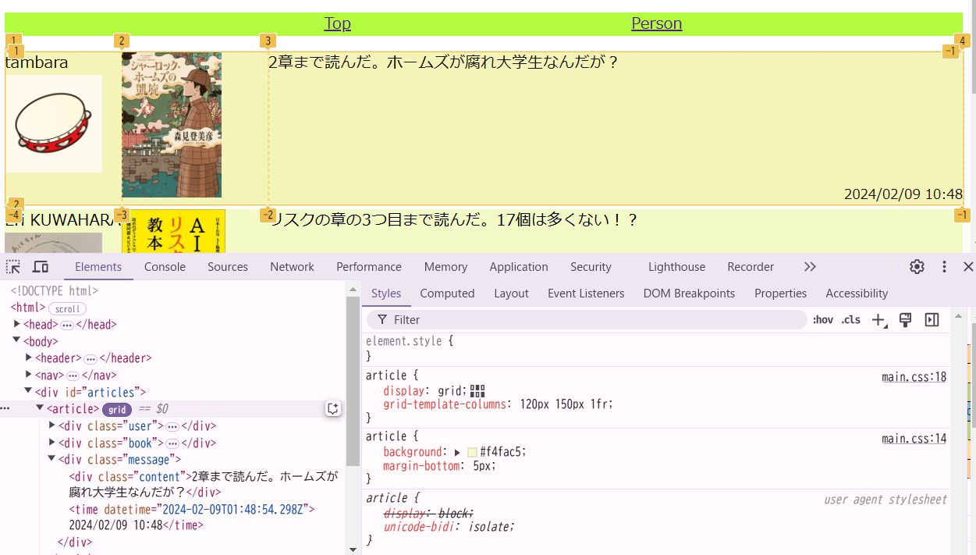Screen dimensions: 976x555
Task: Toggle the device toolbar icon
Action: pyautogui.click(x=41, y=267)
